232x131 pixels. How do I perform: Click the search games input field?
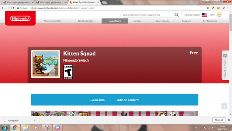tap(148, 15)
